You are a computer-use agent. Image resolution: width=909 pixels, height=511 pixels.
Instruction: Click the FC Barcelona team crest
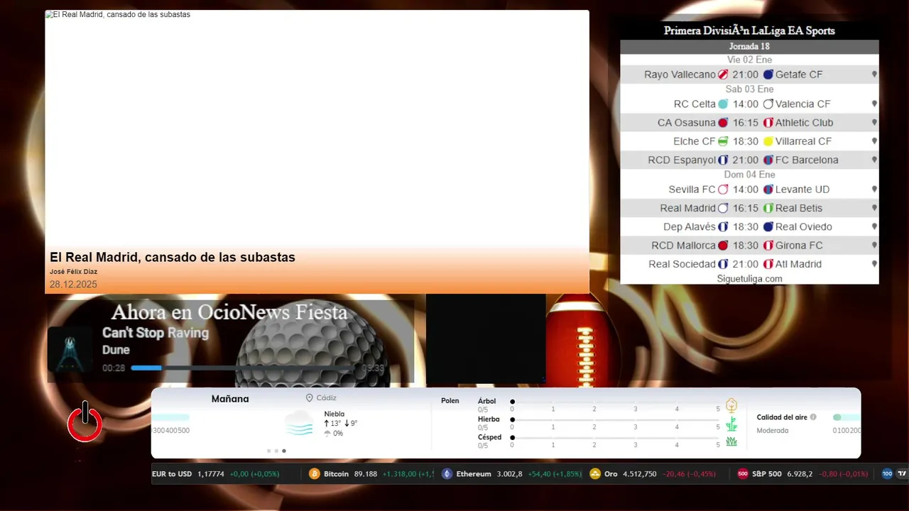coord(768,160)
